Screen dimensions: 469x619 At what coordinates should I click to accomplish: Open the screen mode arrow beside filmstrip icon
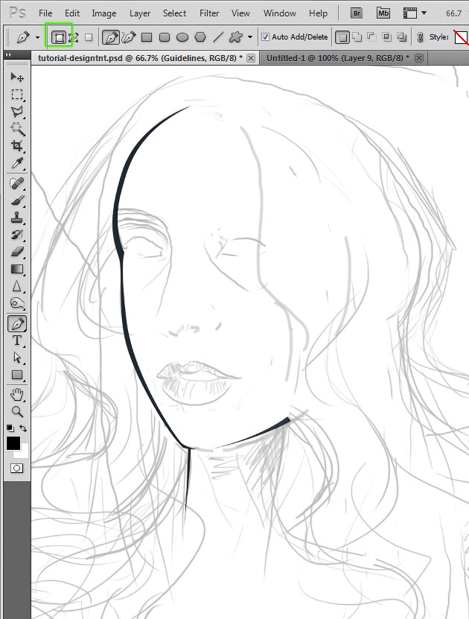(x=424, y=13)
